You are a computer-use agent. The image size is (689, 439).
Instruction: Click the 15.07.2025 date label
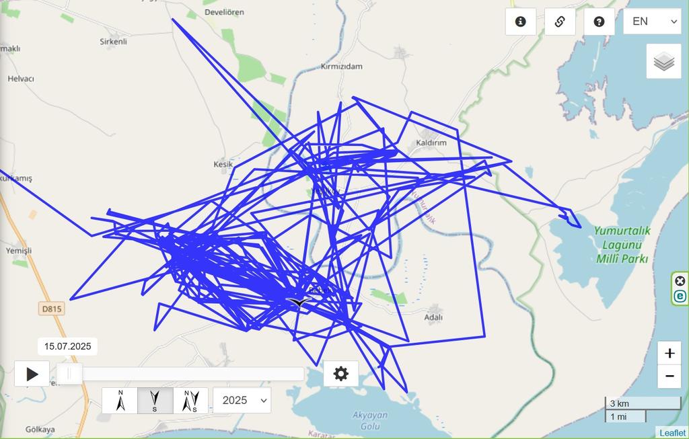click(x=68, y=346)
